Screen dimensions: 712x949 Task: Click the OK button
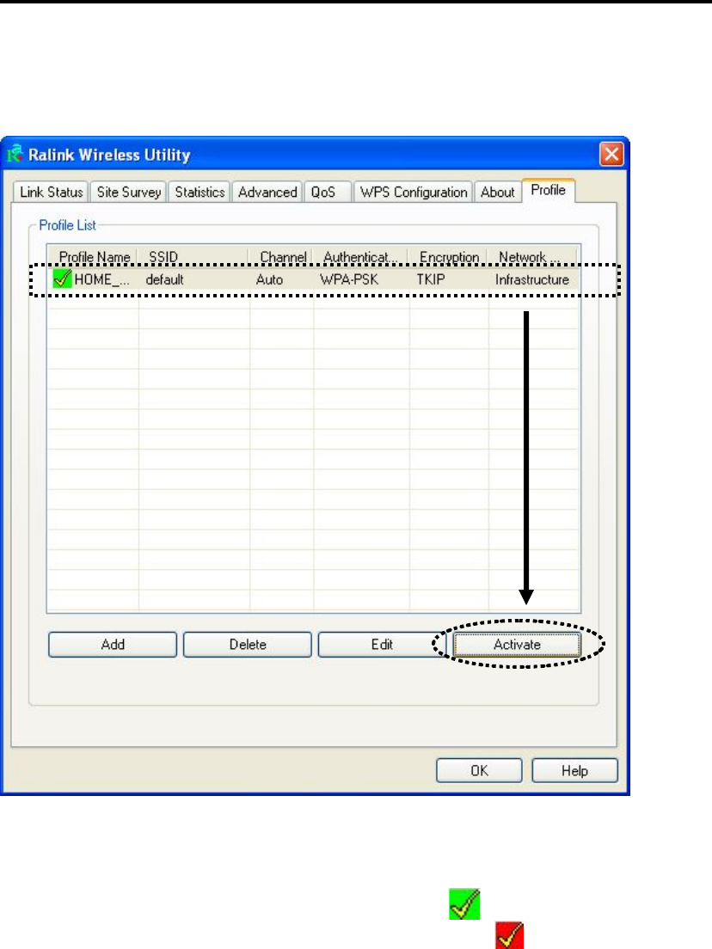(479, 770)
